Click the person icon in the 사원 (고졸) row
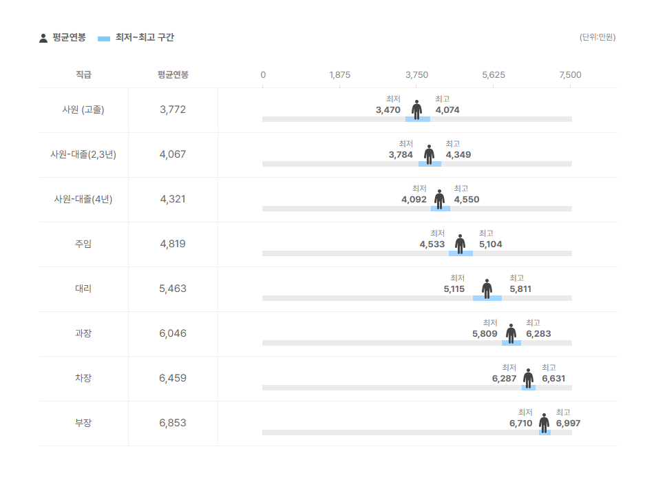656x480 pixels. (416, 109)
